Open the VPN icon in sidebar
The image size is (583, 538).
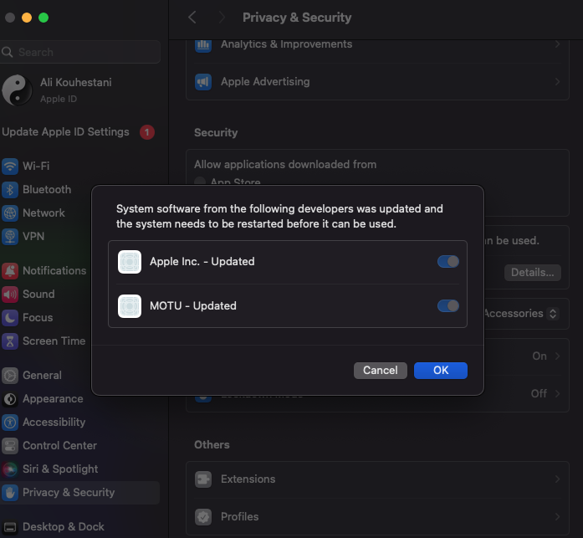[10, 237]
